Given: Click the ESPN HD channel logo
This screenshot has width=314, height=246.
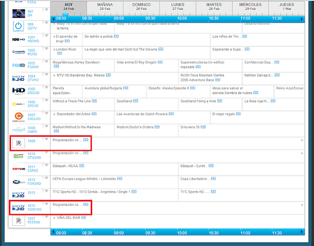Looking at the screenshot, I should click(x=18, y=168).
